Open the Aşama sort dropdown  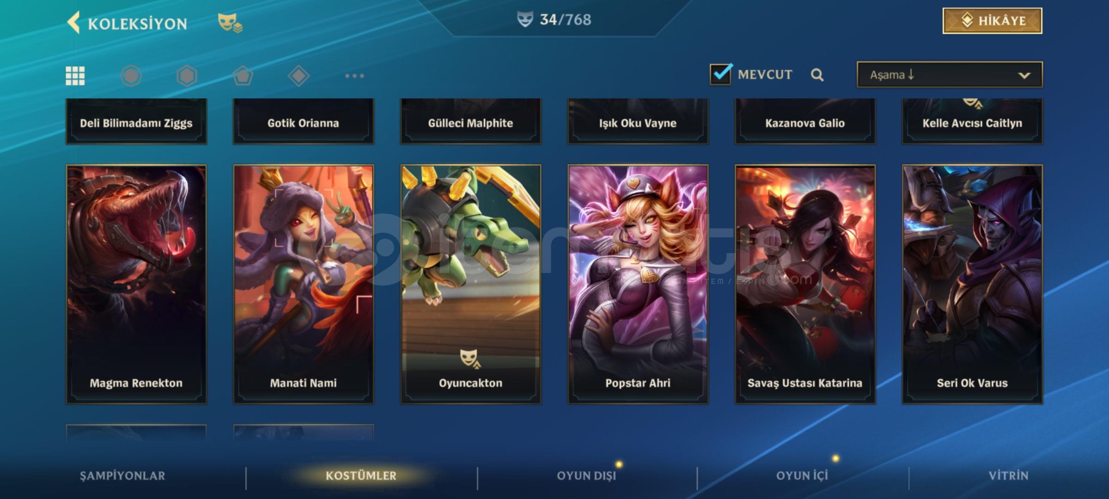pos(950,75)
